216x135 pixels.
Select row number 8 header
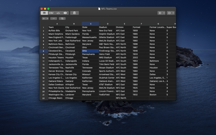pyautogui.click(x=44, y=51)
